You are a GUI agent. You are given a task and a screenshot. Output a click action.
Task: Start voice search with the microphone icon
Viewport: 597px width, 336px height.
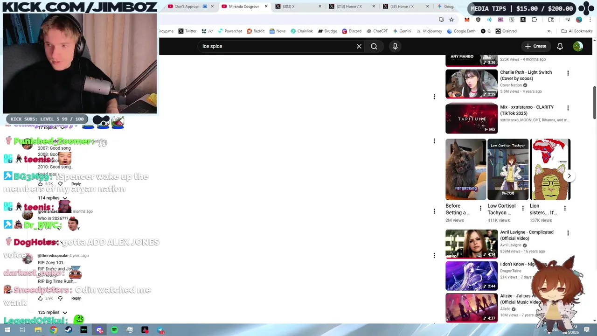click(395, 46)
